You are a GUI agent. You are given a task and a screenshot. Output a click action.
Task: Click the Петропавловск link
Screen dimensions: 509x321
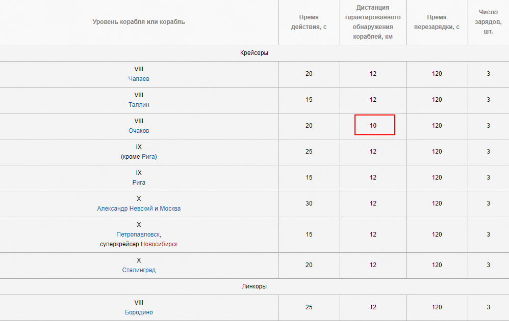coord(138,235)
